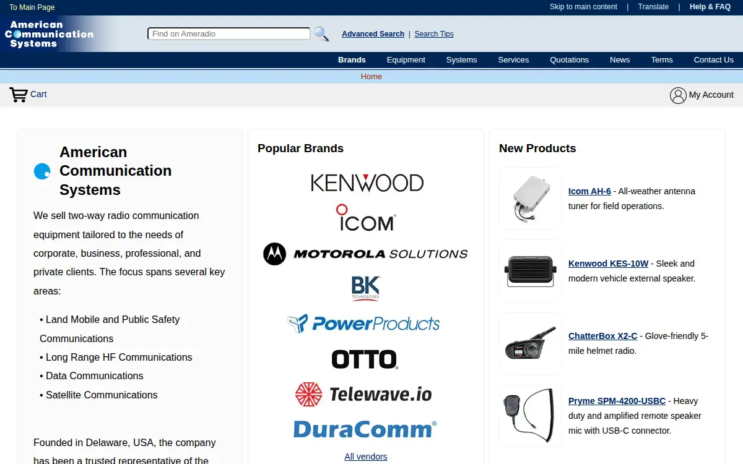Click the Home breadcrumb link
The height and width of the screenshot is (464, 743).
pyautogui.click(x=371, y=77)
